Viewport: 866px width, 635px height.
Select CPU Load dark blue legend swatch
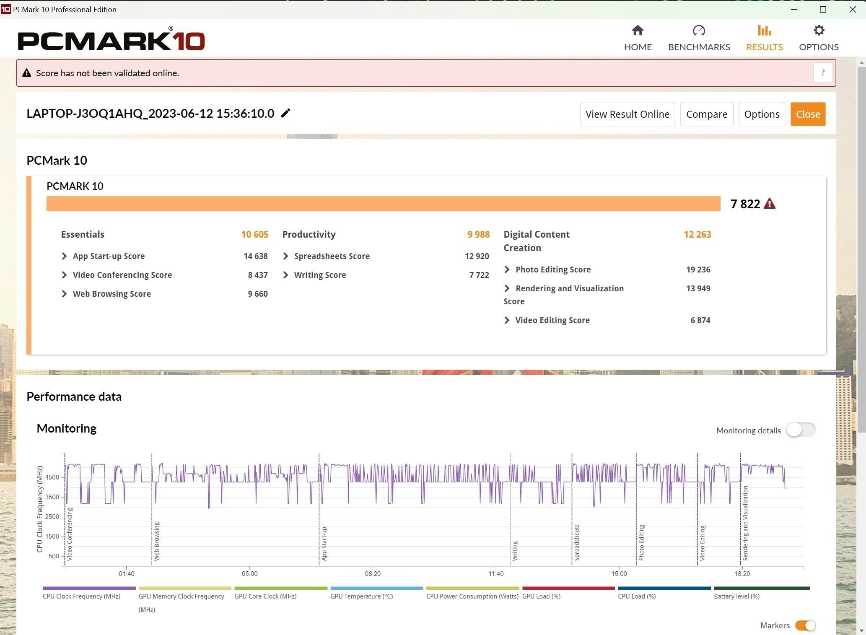664,588
